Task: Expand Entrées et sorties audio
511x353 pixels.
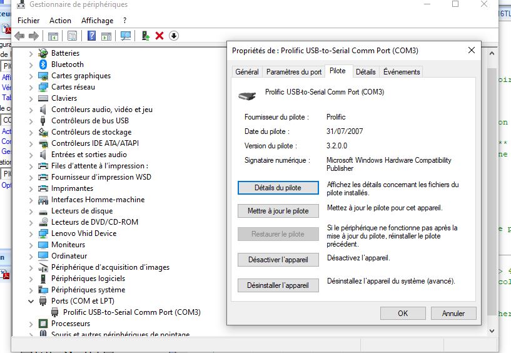Action: pyautogui.click(x=31, y=155)
